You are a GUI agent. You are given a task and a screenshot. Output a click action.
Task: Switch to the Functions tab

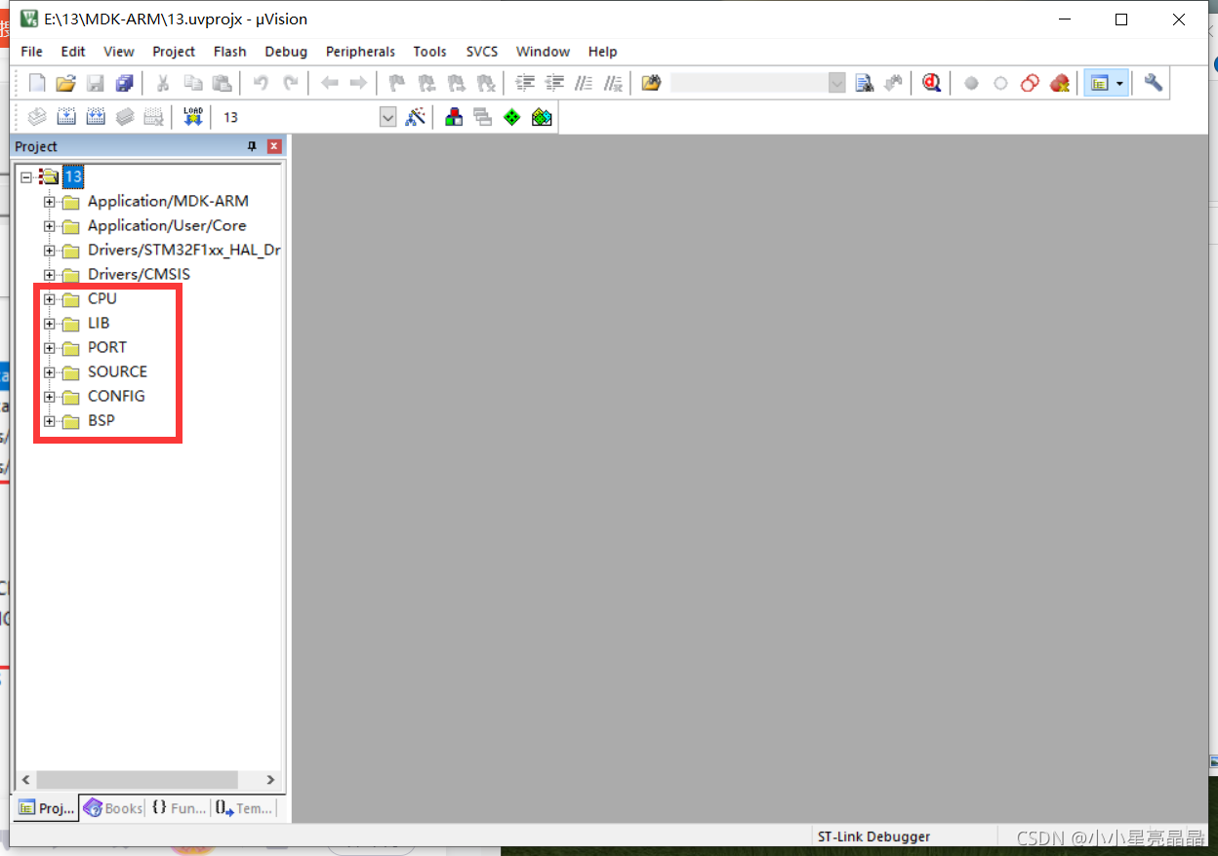pos(179,808)
